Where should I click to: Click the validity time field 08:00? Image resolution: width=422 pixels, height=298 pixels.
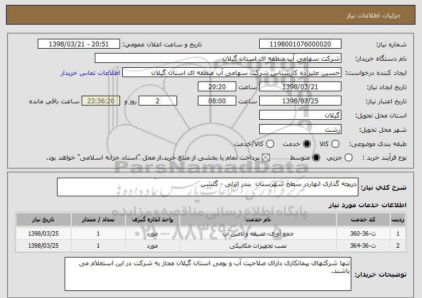217,101
